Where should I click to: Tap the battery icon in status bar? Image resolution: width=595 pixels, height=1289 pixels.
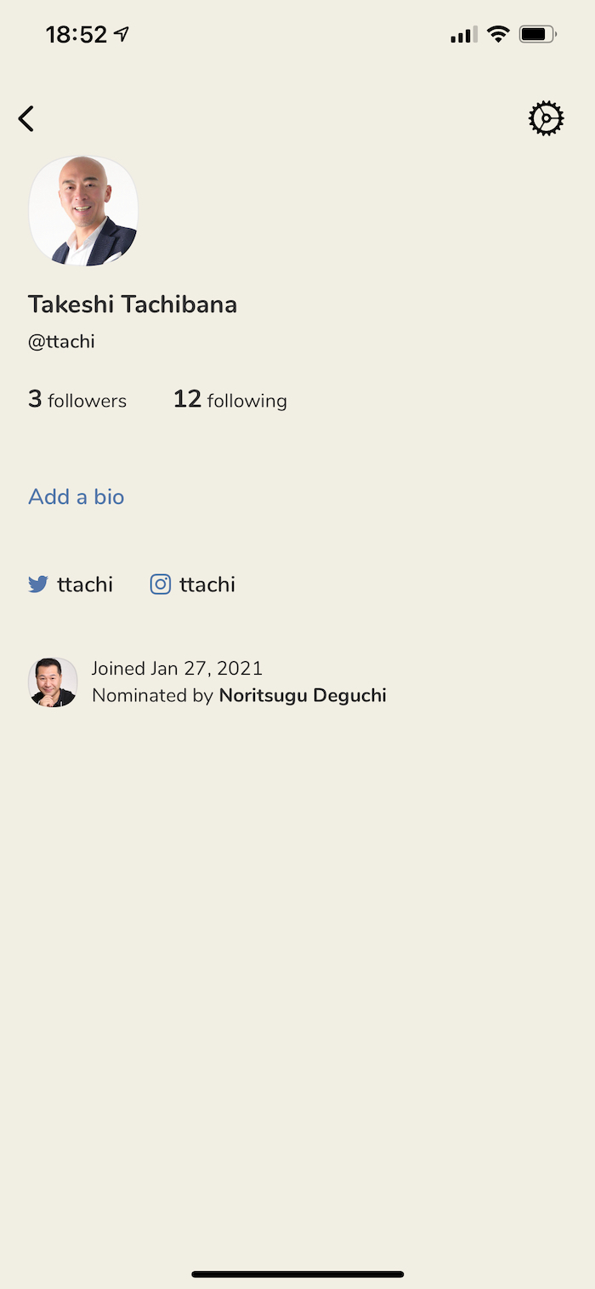538,35
